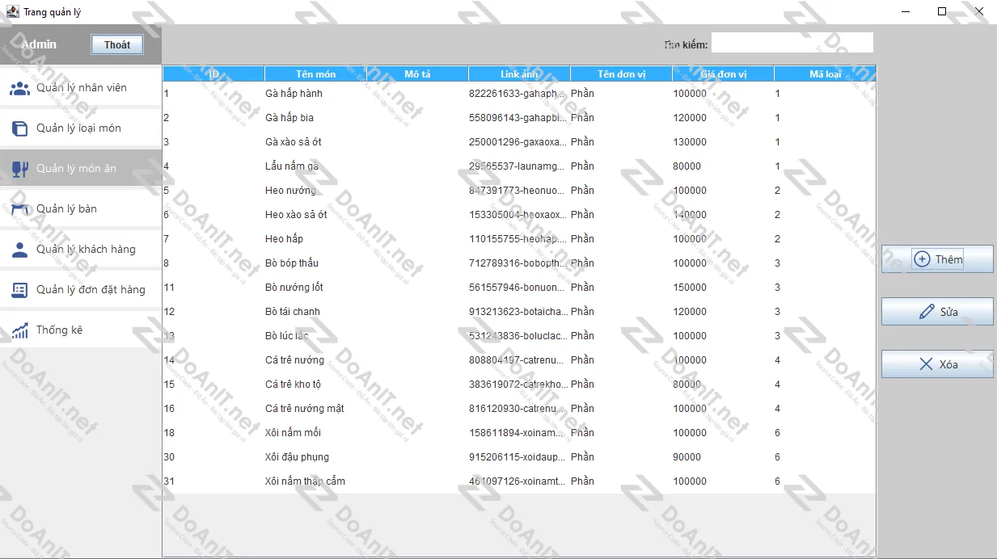Click the pencil icon on Sửa button
This screenshot has width=997, height=559.
(x=927, y=312)
